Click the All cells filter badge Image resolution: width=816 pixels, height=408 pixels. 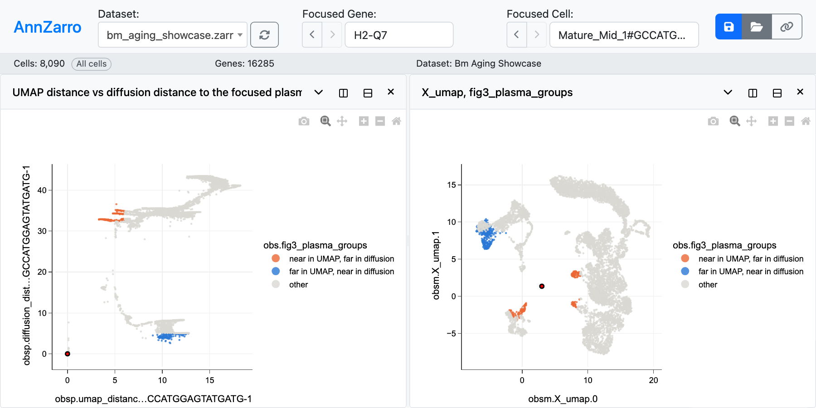click(x=92, y=64)
